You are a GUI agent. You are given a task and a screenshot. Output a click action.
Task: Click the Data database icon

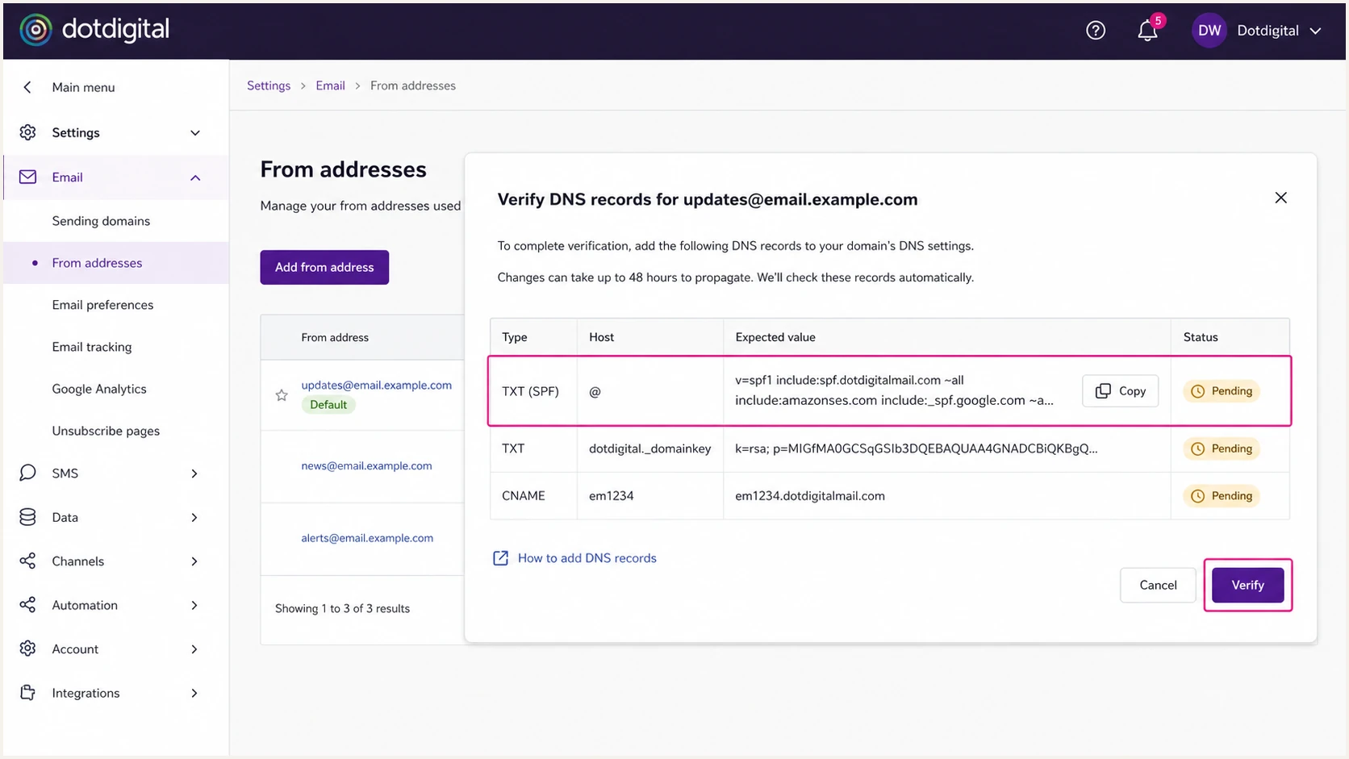pyautogui.click(x=27, y=517)
